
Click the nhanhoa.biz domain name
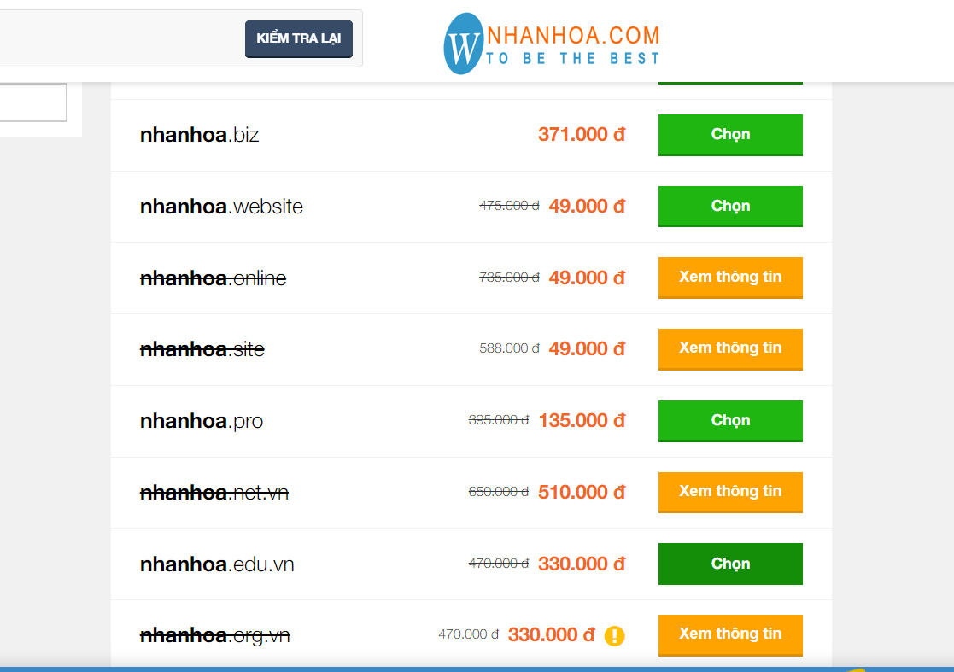click(x=200, y=134)
